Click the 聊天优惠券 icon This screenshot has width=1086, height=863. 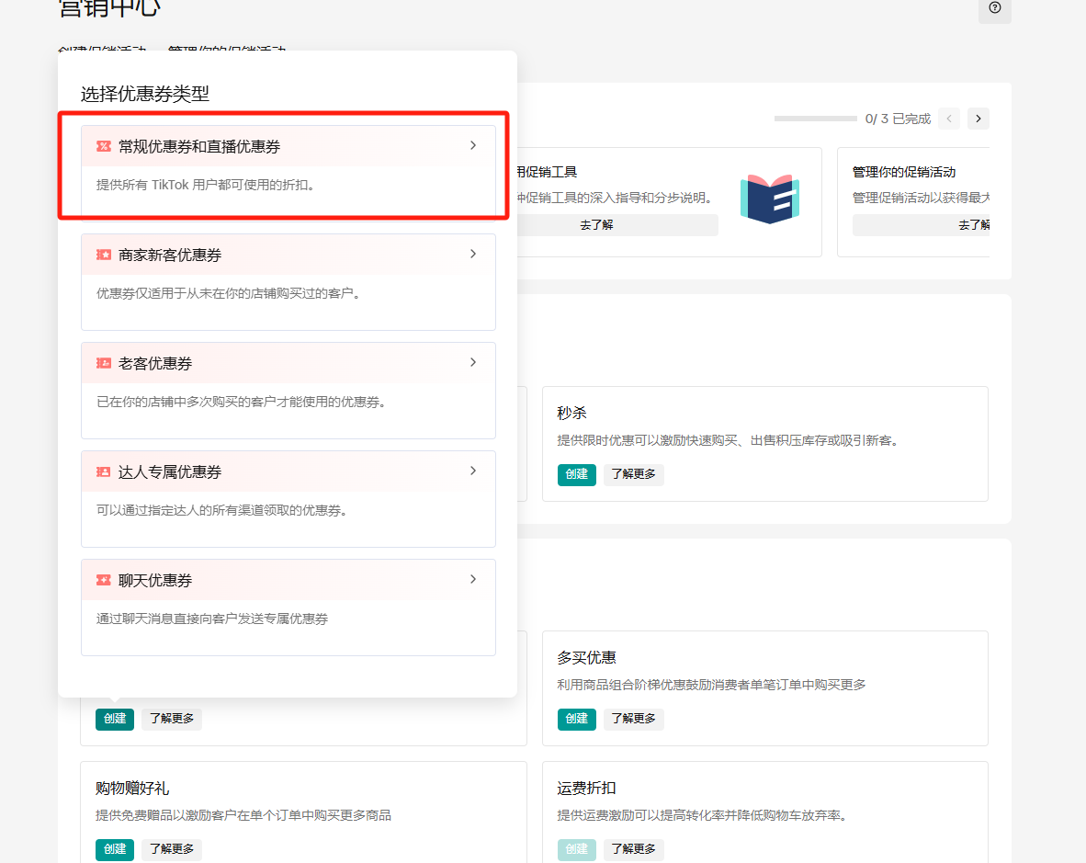(104, 580)
